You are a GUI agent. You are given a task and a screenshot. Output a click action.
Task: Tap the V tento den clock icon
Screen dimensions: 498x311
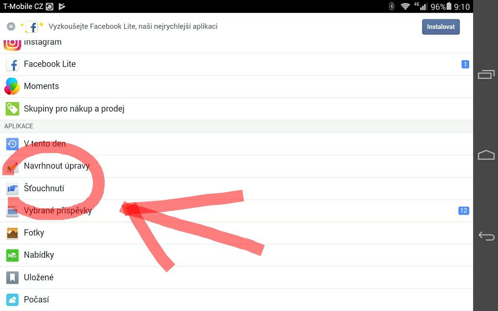tap(12, 144)
